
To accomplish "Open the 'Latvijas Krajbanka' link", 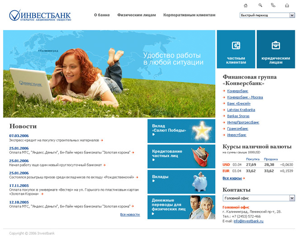I will [241, 110].
